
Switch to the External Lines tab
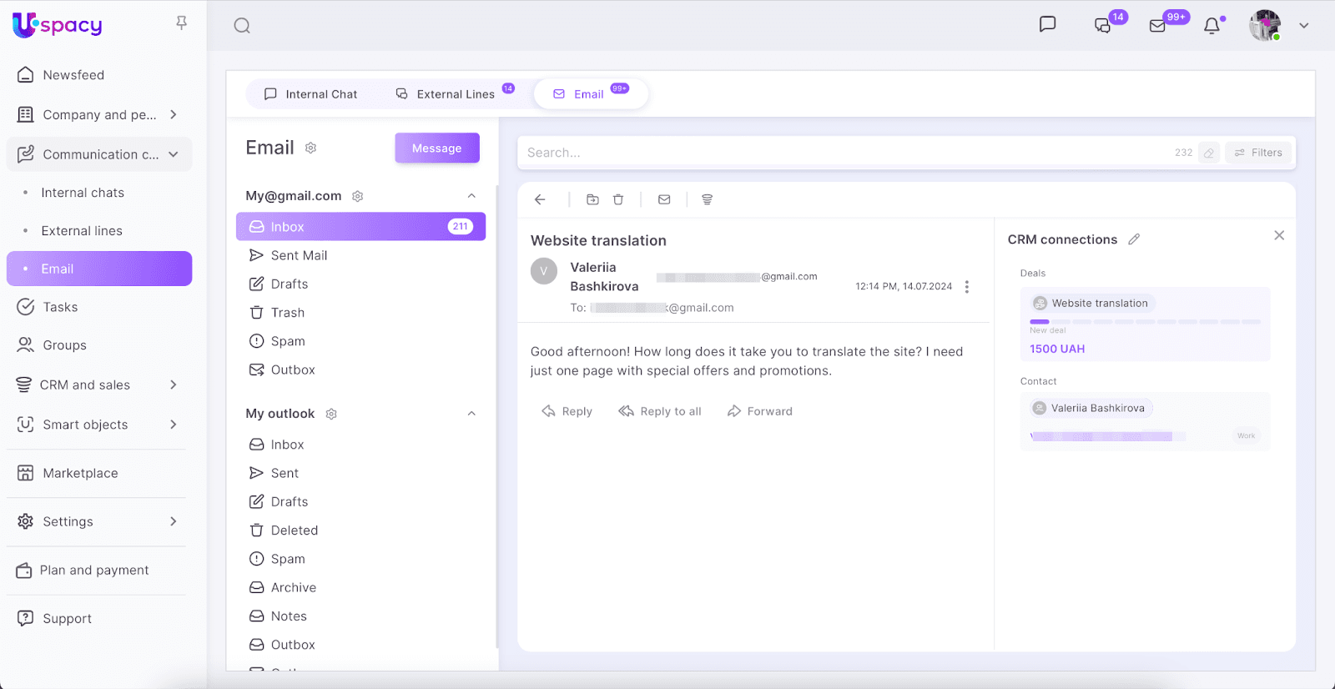tap(446, 94)
